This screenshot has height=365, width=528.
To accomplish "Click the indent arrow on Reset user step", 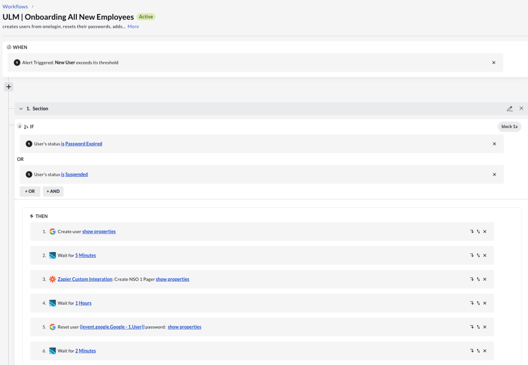I will (x=471, y=327).
